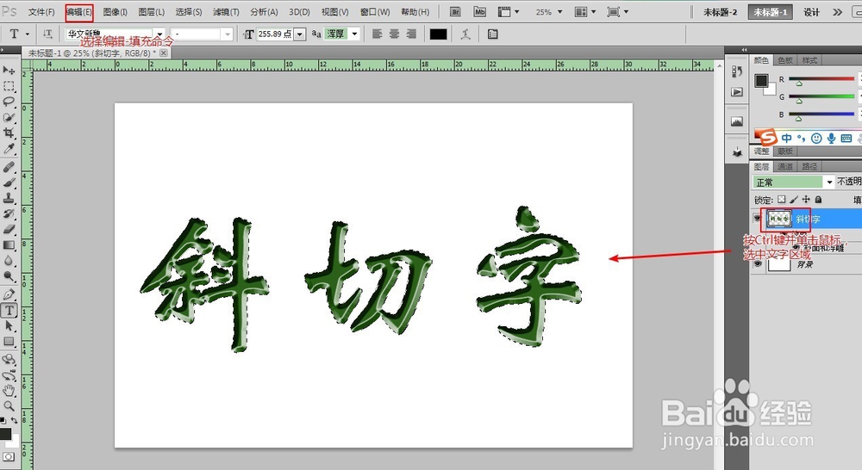The image size is (862, 470).
Task: Open 图像(I) menu
Action: (x=115, y=11)
